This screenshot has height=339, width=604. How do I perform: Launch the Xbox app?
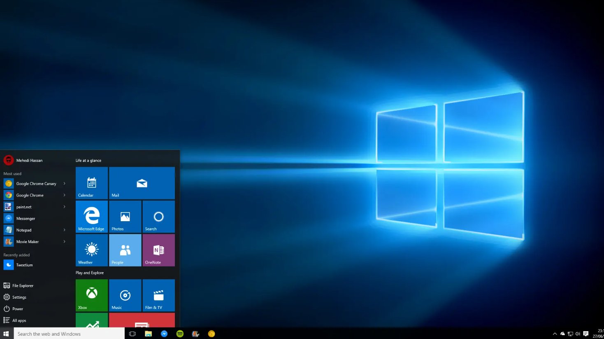pyautogui.click(x=91, y=295)
